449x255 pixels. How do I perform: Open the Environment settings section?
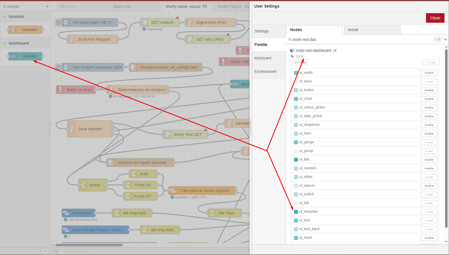click(x=265, y=71)
